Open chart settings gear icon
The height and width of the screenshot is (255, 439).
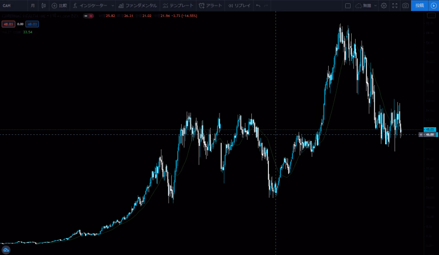tap(384, 5)
